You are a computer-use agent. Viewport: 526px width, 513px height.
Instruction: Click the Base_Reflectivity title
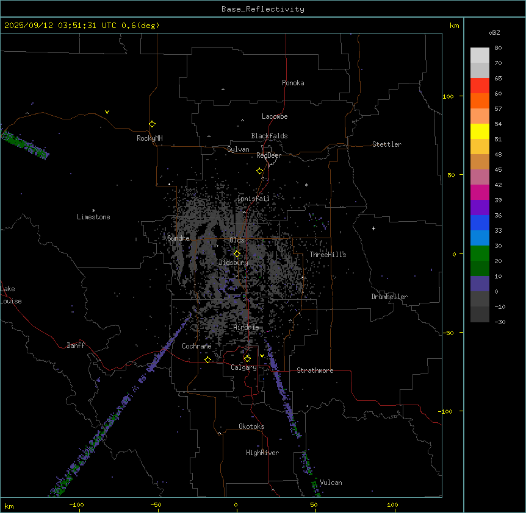263,9
